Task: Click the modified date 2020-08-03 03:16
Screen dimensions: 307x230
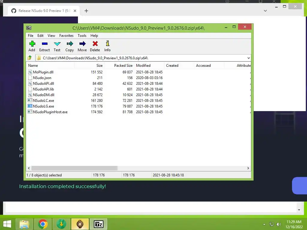Action: point(149,78)
